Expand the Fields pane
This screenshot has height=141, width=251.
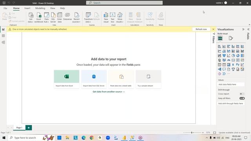pyautogui.click(x=248, y=29)
